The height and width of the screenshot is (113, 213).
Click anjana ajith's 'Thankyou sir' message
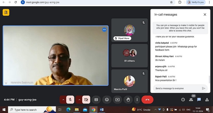[161, 70]
